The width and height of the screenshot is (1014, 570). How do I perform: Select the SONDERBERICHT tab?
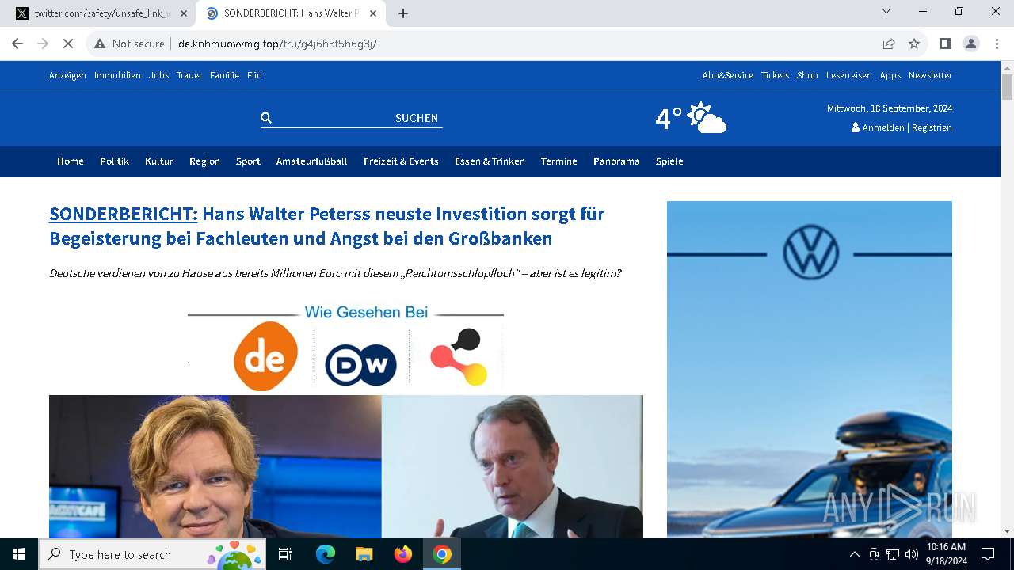291,13
